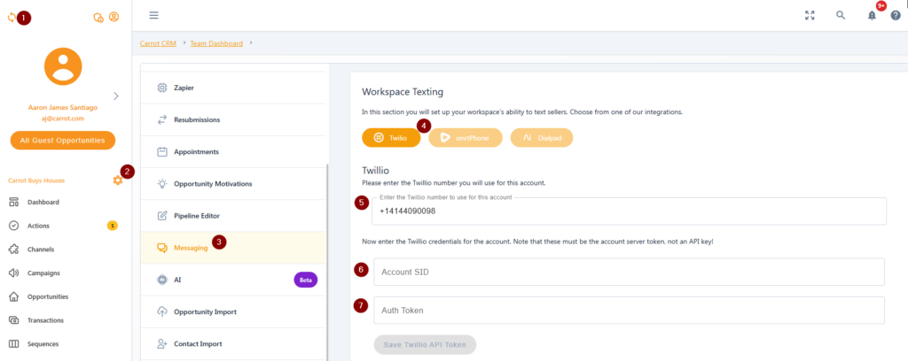Open the help question mark icon
This screenshot has width=908, height=361.
coord(896,16)
